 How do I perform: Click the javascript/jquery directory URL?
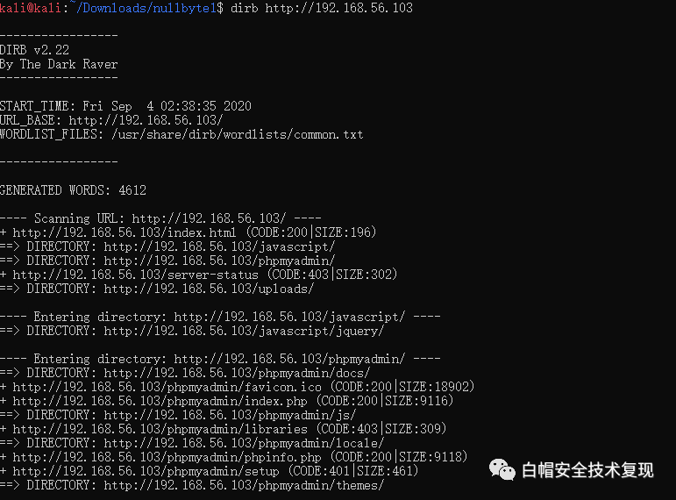(x=244, y=331)
